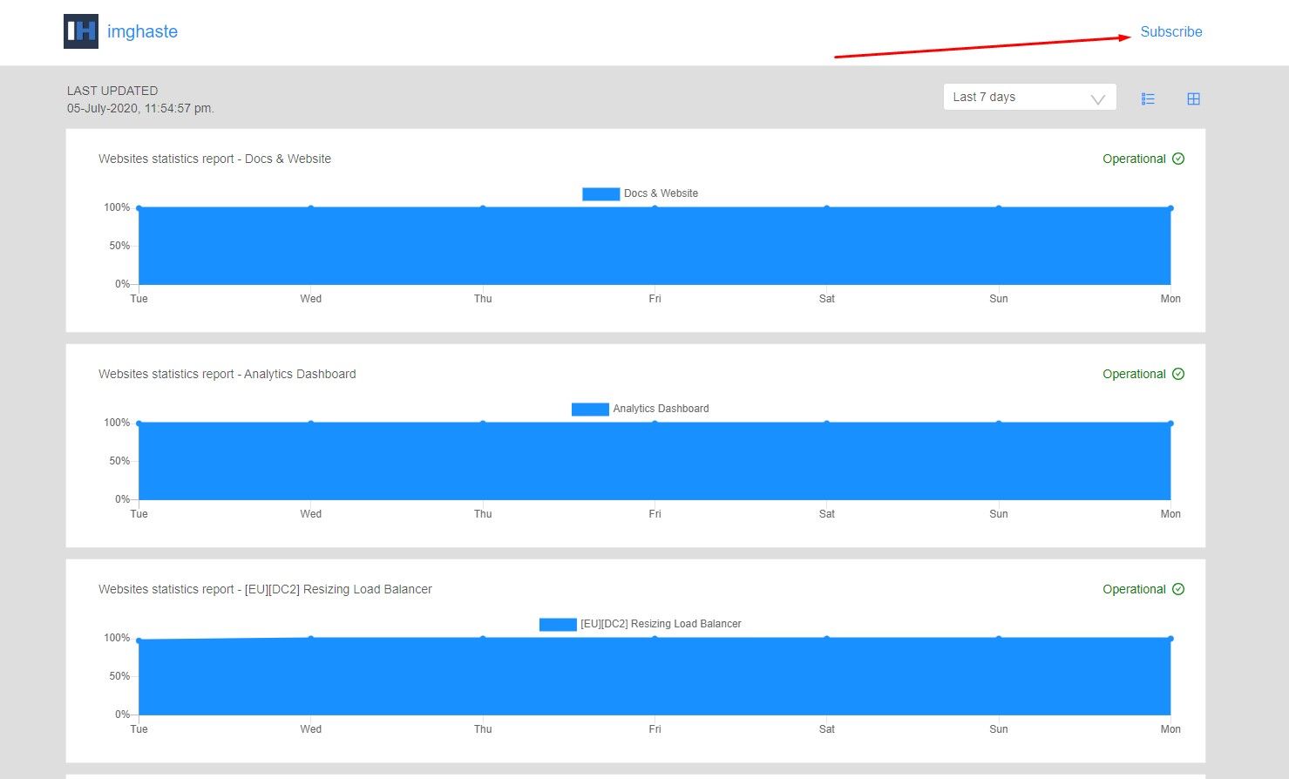Click the Analytics Dashboard report title

click(x=227, y=374)
